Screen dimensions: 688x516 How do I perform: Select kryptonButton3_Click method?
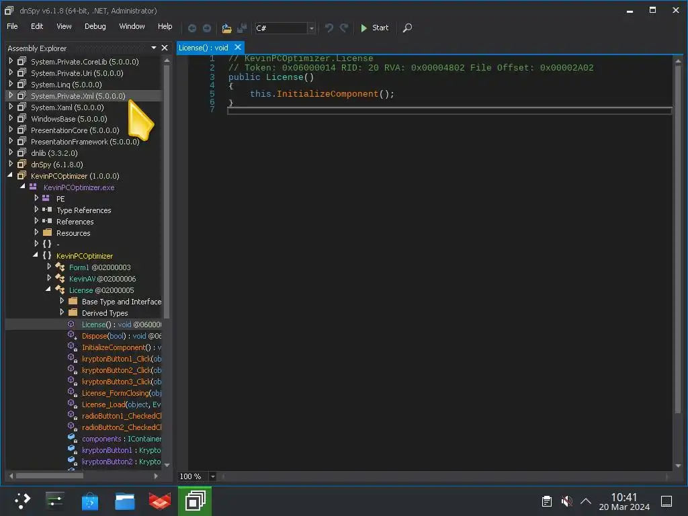point(122,382)
